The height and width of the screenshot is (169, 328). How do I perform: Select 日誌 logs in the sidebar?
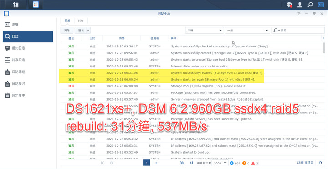coord(28,36)
